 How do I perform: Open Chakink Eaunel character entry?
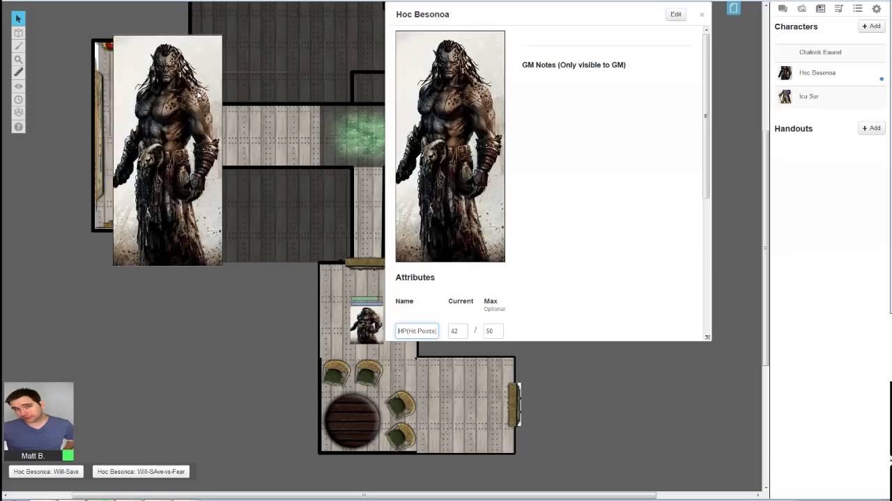click(820, 52)
